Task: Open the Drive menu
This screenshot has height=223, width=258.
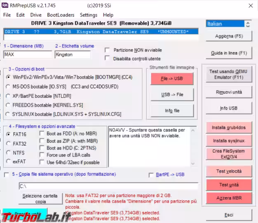Action: tap(36, 15)
